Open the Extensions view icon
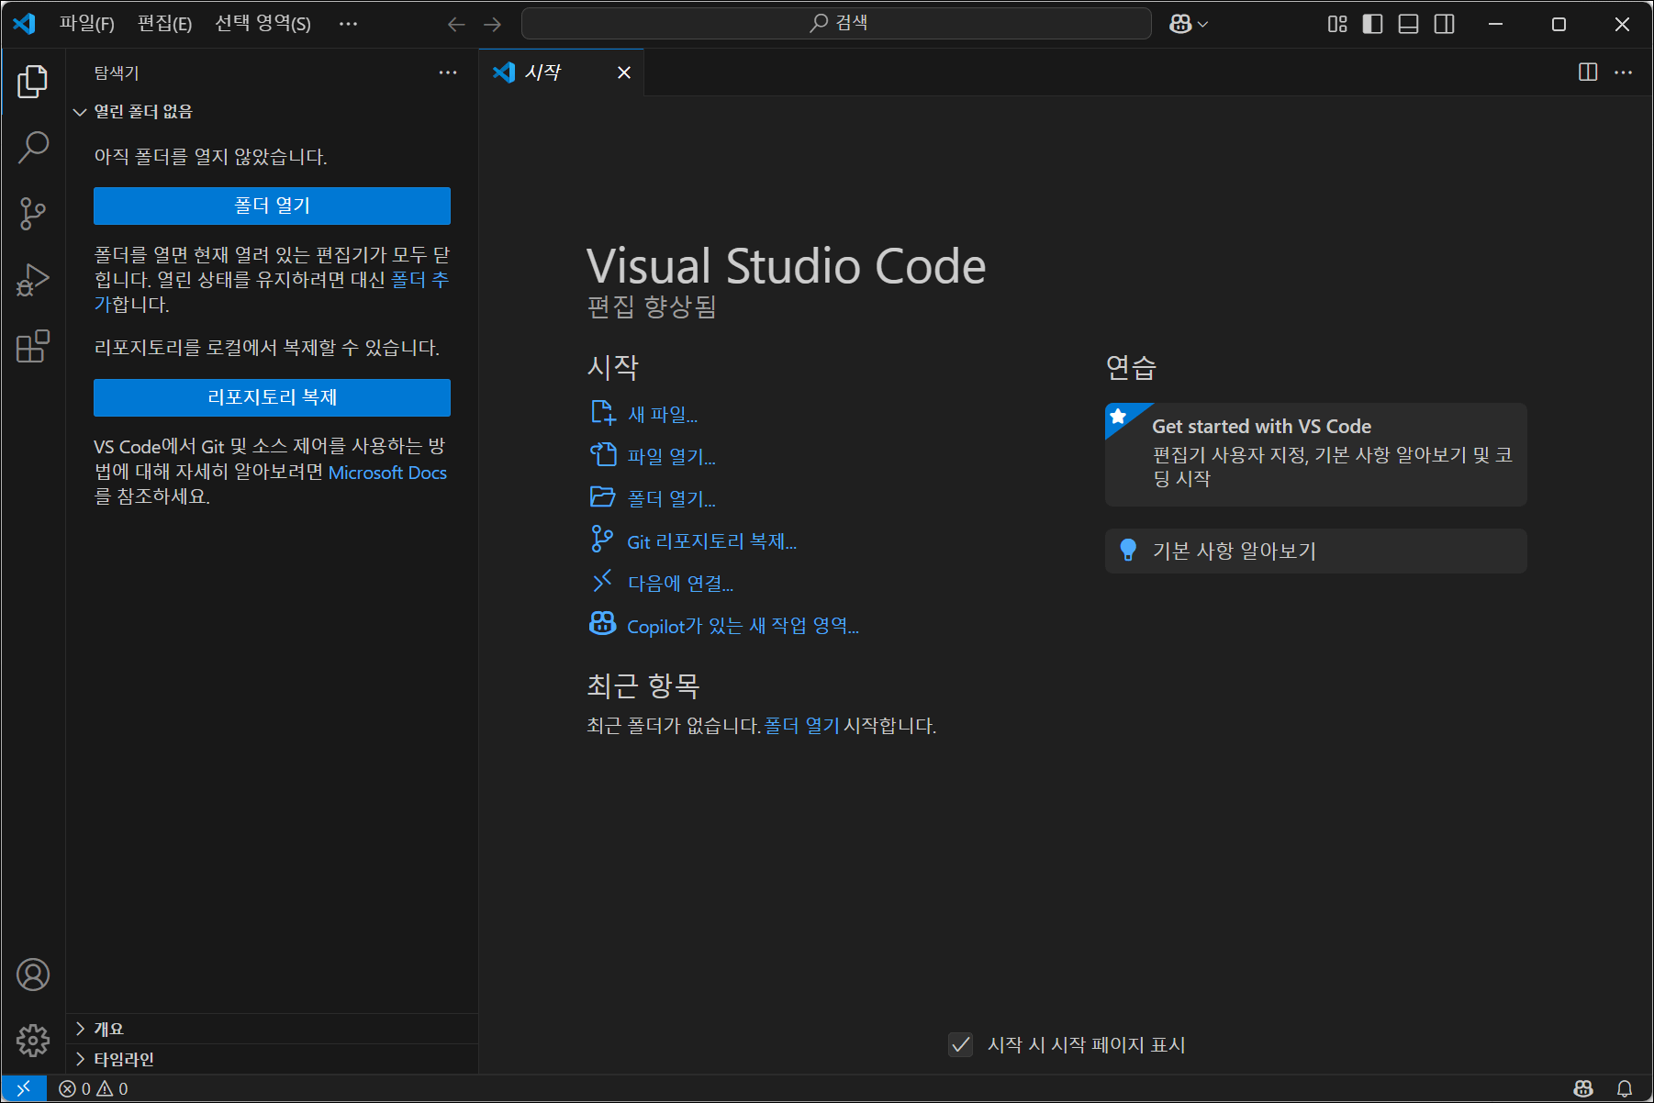The width and height of the screenshot is (1654, 1103). pos(33,346)
